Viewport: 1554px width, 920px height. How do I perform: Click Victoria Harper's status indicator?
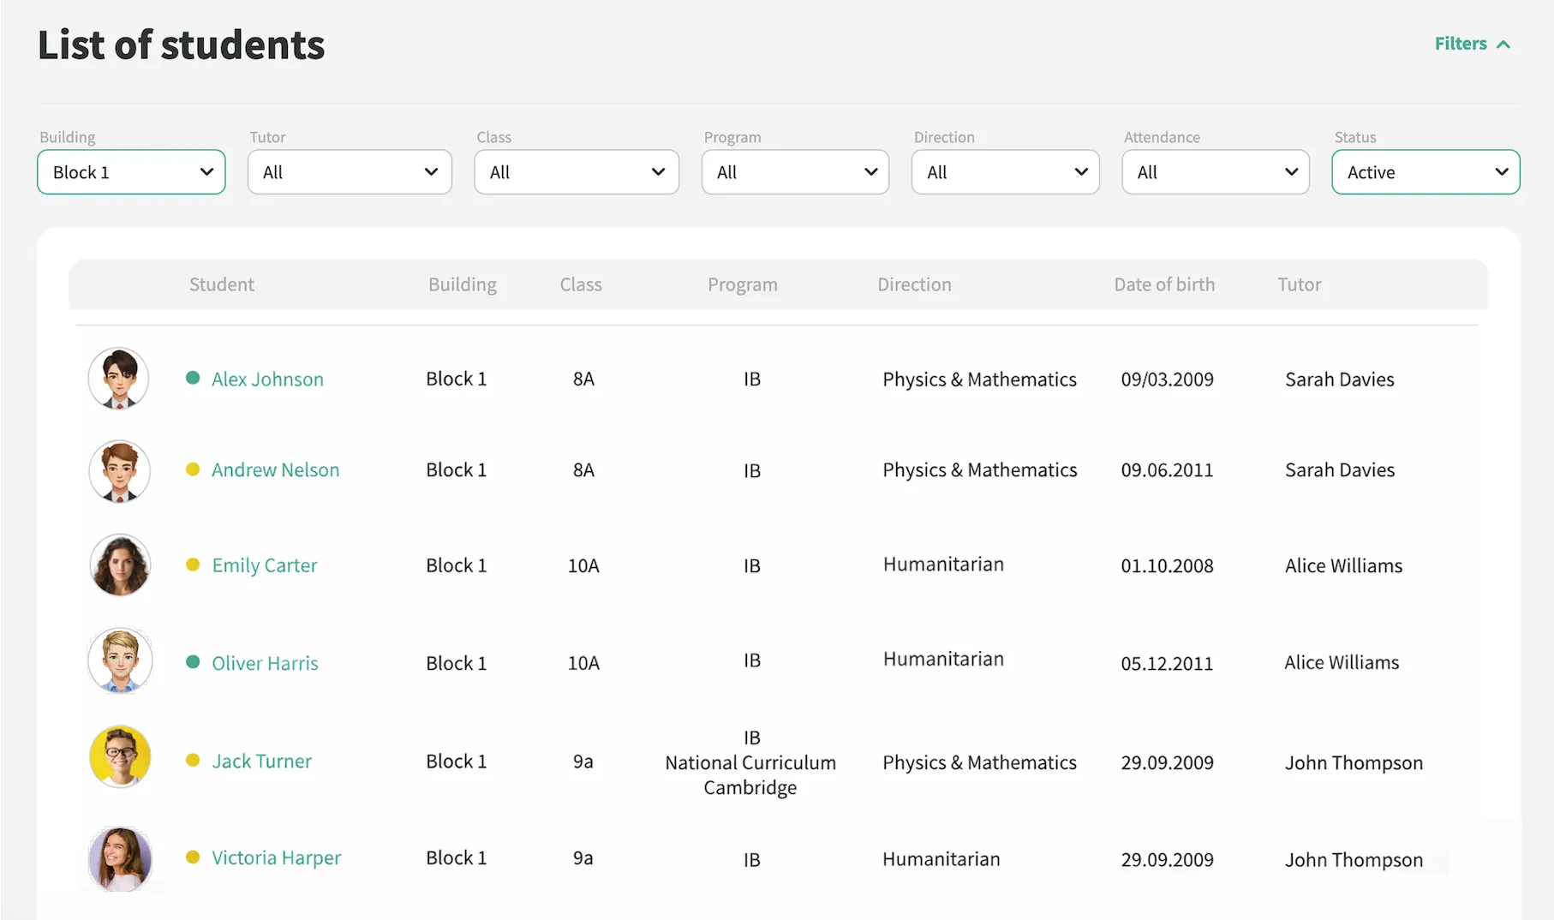192,857
